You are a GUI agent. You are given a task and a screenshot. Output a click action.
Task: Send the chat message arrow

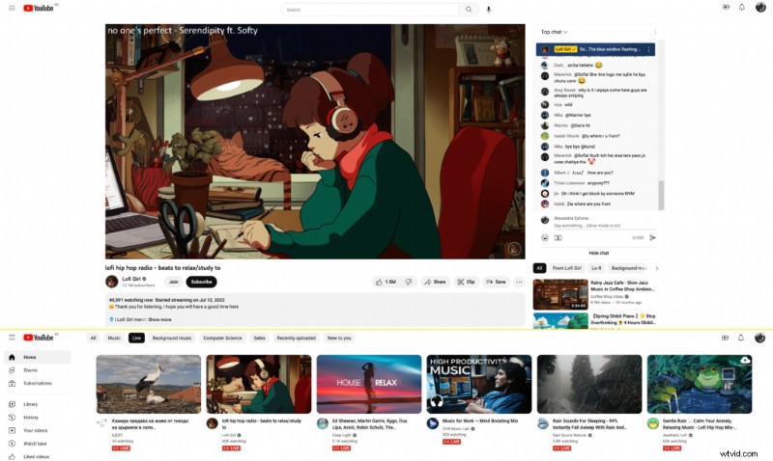[652, 237]
